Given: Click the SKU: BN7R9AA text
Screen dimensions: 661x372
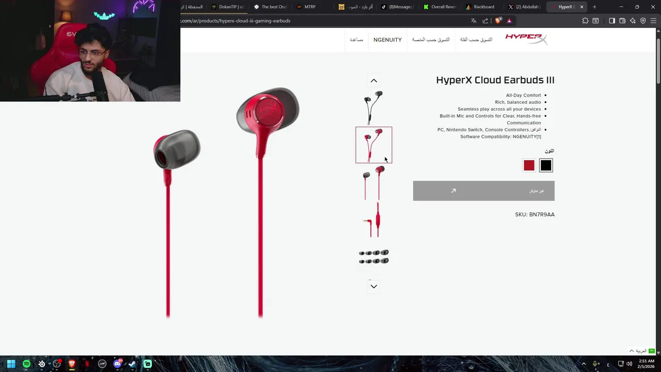Looking at the screenshot, I should coord(534,214).
